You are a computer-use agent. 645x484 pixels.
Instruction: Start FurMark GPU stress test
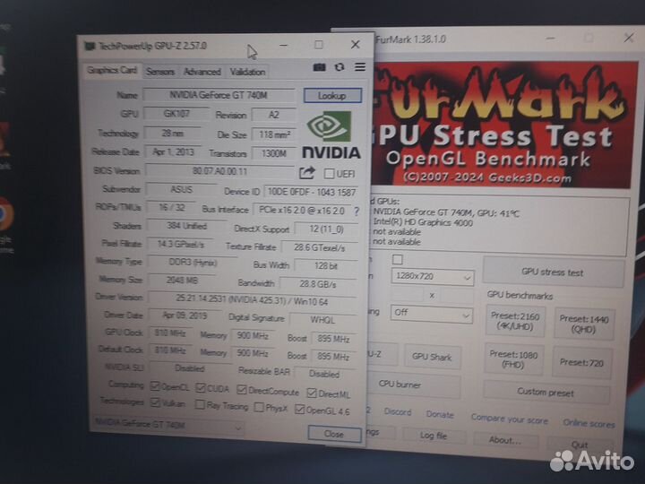point(553,272)
